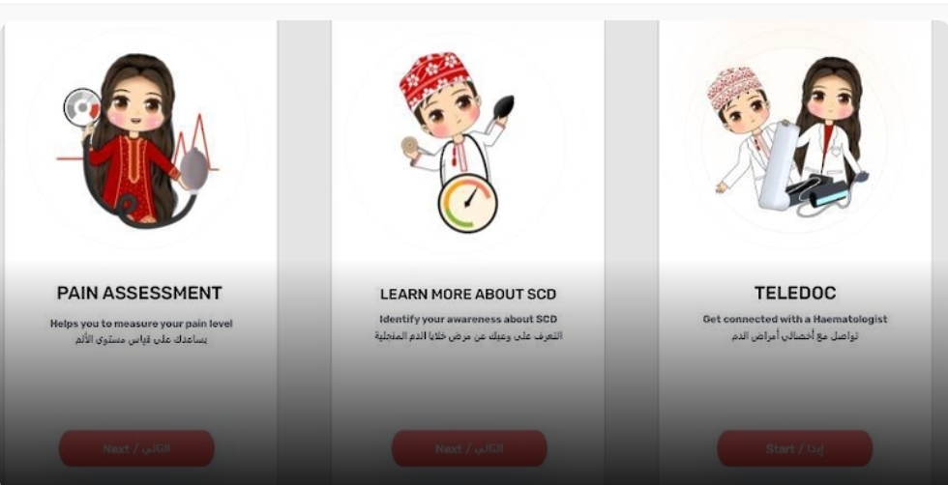Click the Start button under Teledoc
This screenshot has width=948, height=485.
point(794,448)
